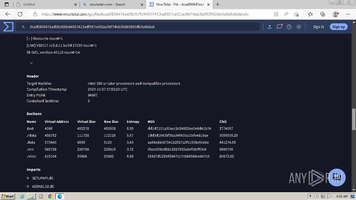
Task: Click the read aloud icon
Action: 286,14
